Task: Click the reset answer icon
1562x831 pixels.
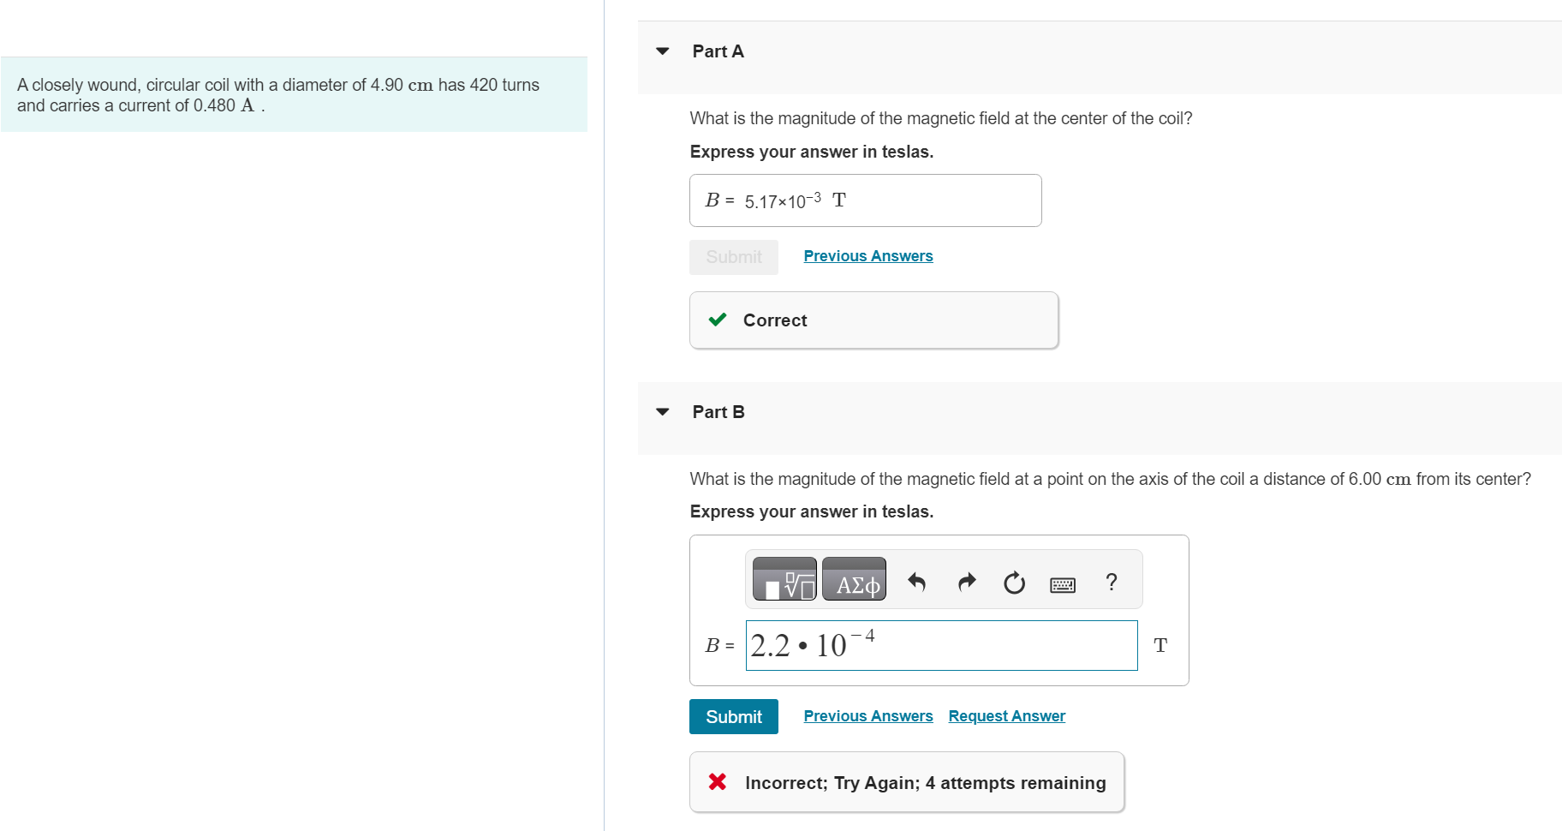Action: [x=1014, y=583]
